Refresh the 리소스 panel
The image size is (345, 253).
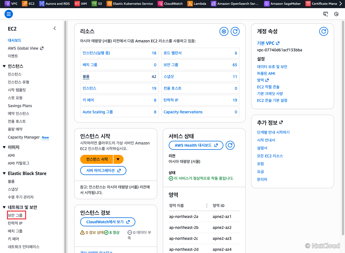tap(235, 31)
